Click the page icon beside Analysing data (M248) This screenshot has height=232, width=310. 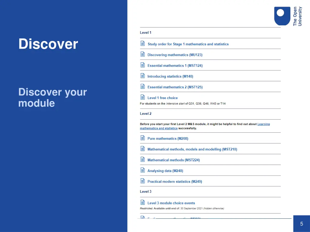pyautogui.click(x=143, y=170)
